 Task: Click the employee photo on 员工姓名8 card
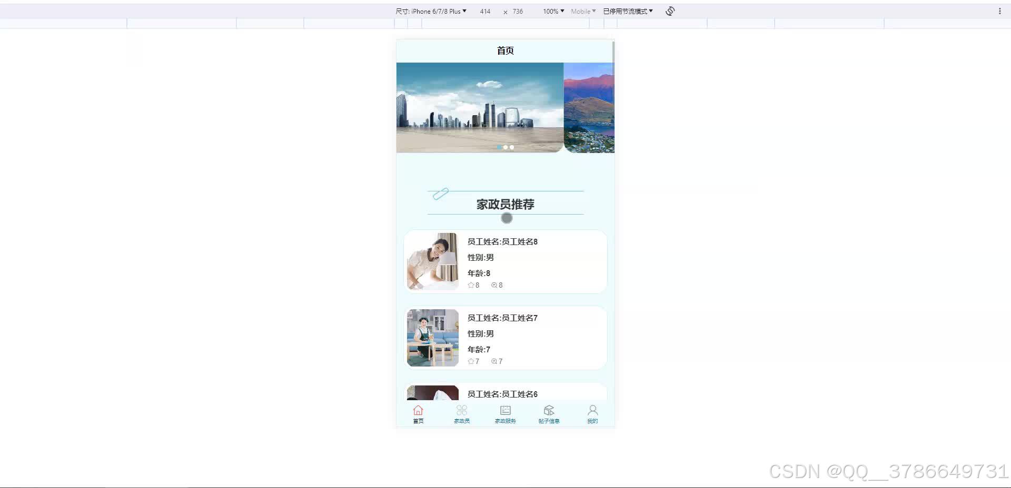(432, 261)
